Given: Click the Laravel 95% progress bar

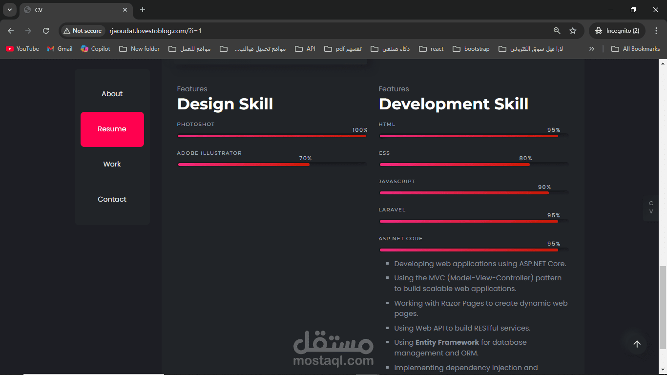Looking at the screenshot, I should [x=474, y=221].
